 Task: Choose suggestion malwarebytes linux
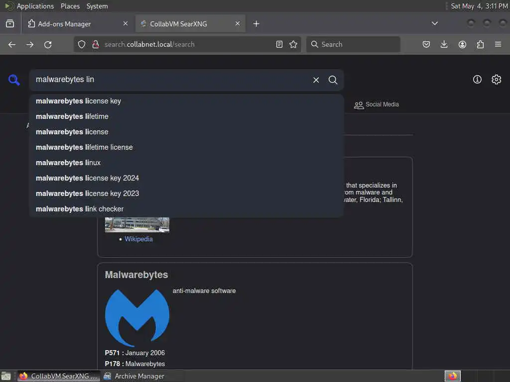click(186, 163)
